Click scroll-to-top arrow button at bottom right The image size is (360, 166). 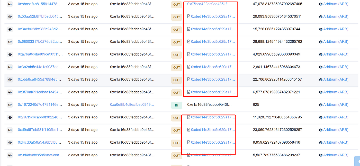click(x=357, y=161)
